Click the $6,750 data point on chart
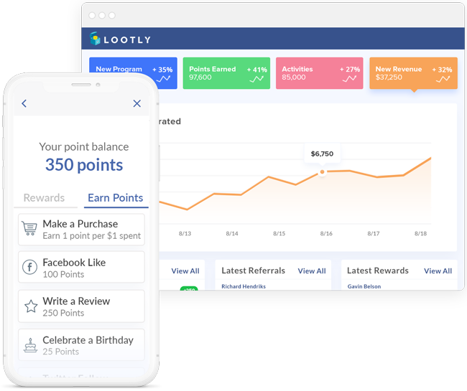The width and height of the screenshot is (467, 391). coord(322,171)
